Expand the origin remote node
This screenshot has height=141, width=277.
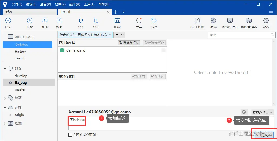click(x=11, y=115)
